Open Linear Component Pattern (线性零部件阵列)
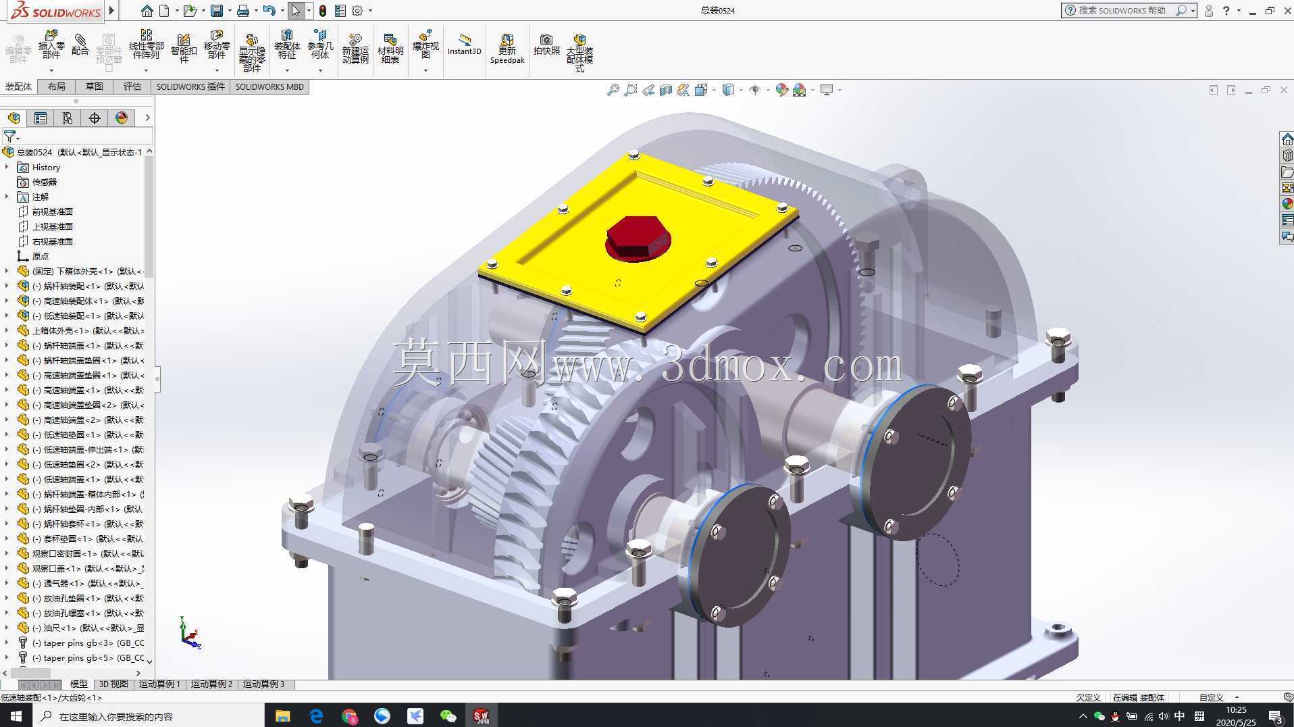Image resolution: width=1294 pixels, height=727 pixels. point(146,45)
